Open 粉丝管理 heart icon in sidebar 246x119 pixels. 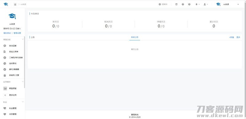point(5,108)
